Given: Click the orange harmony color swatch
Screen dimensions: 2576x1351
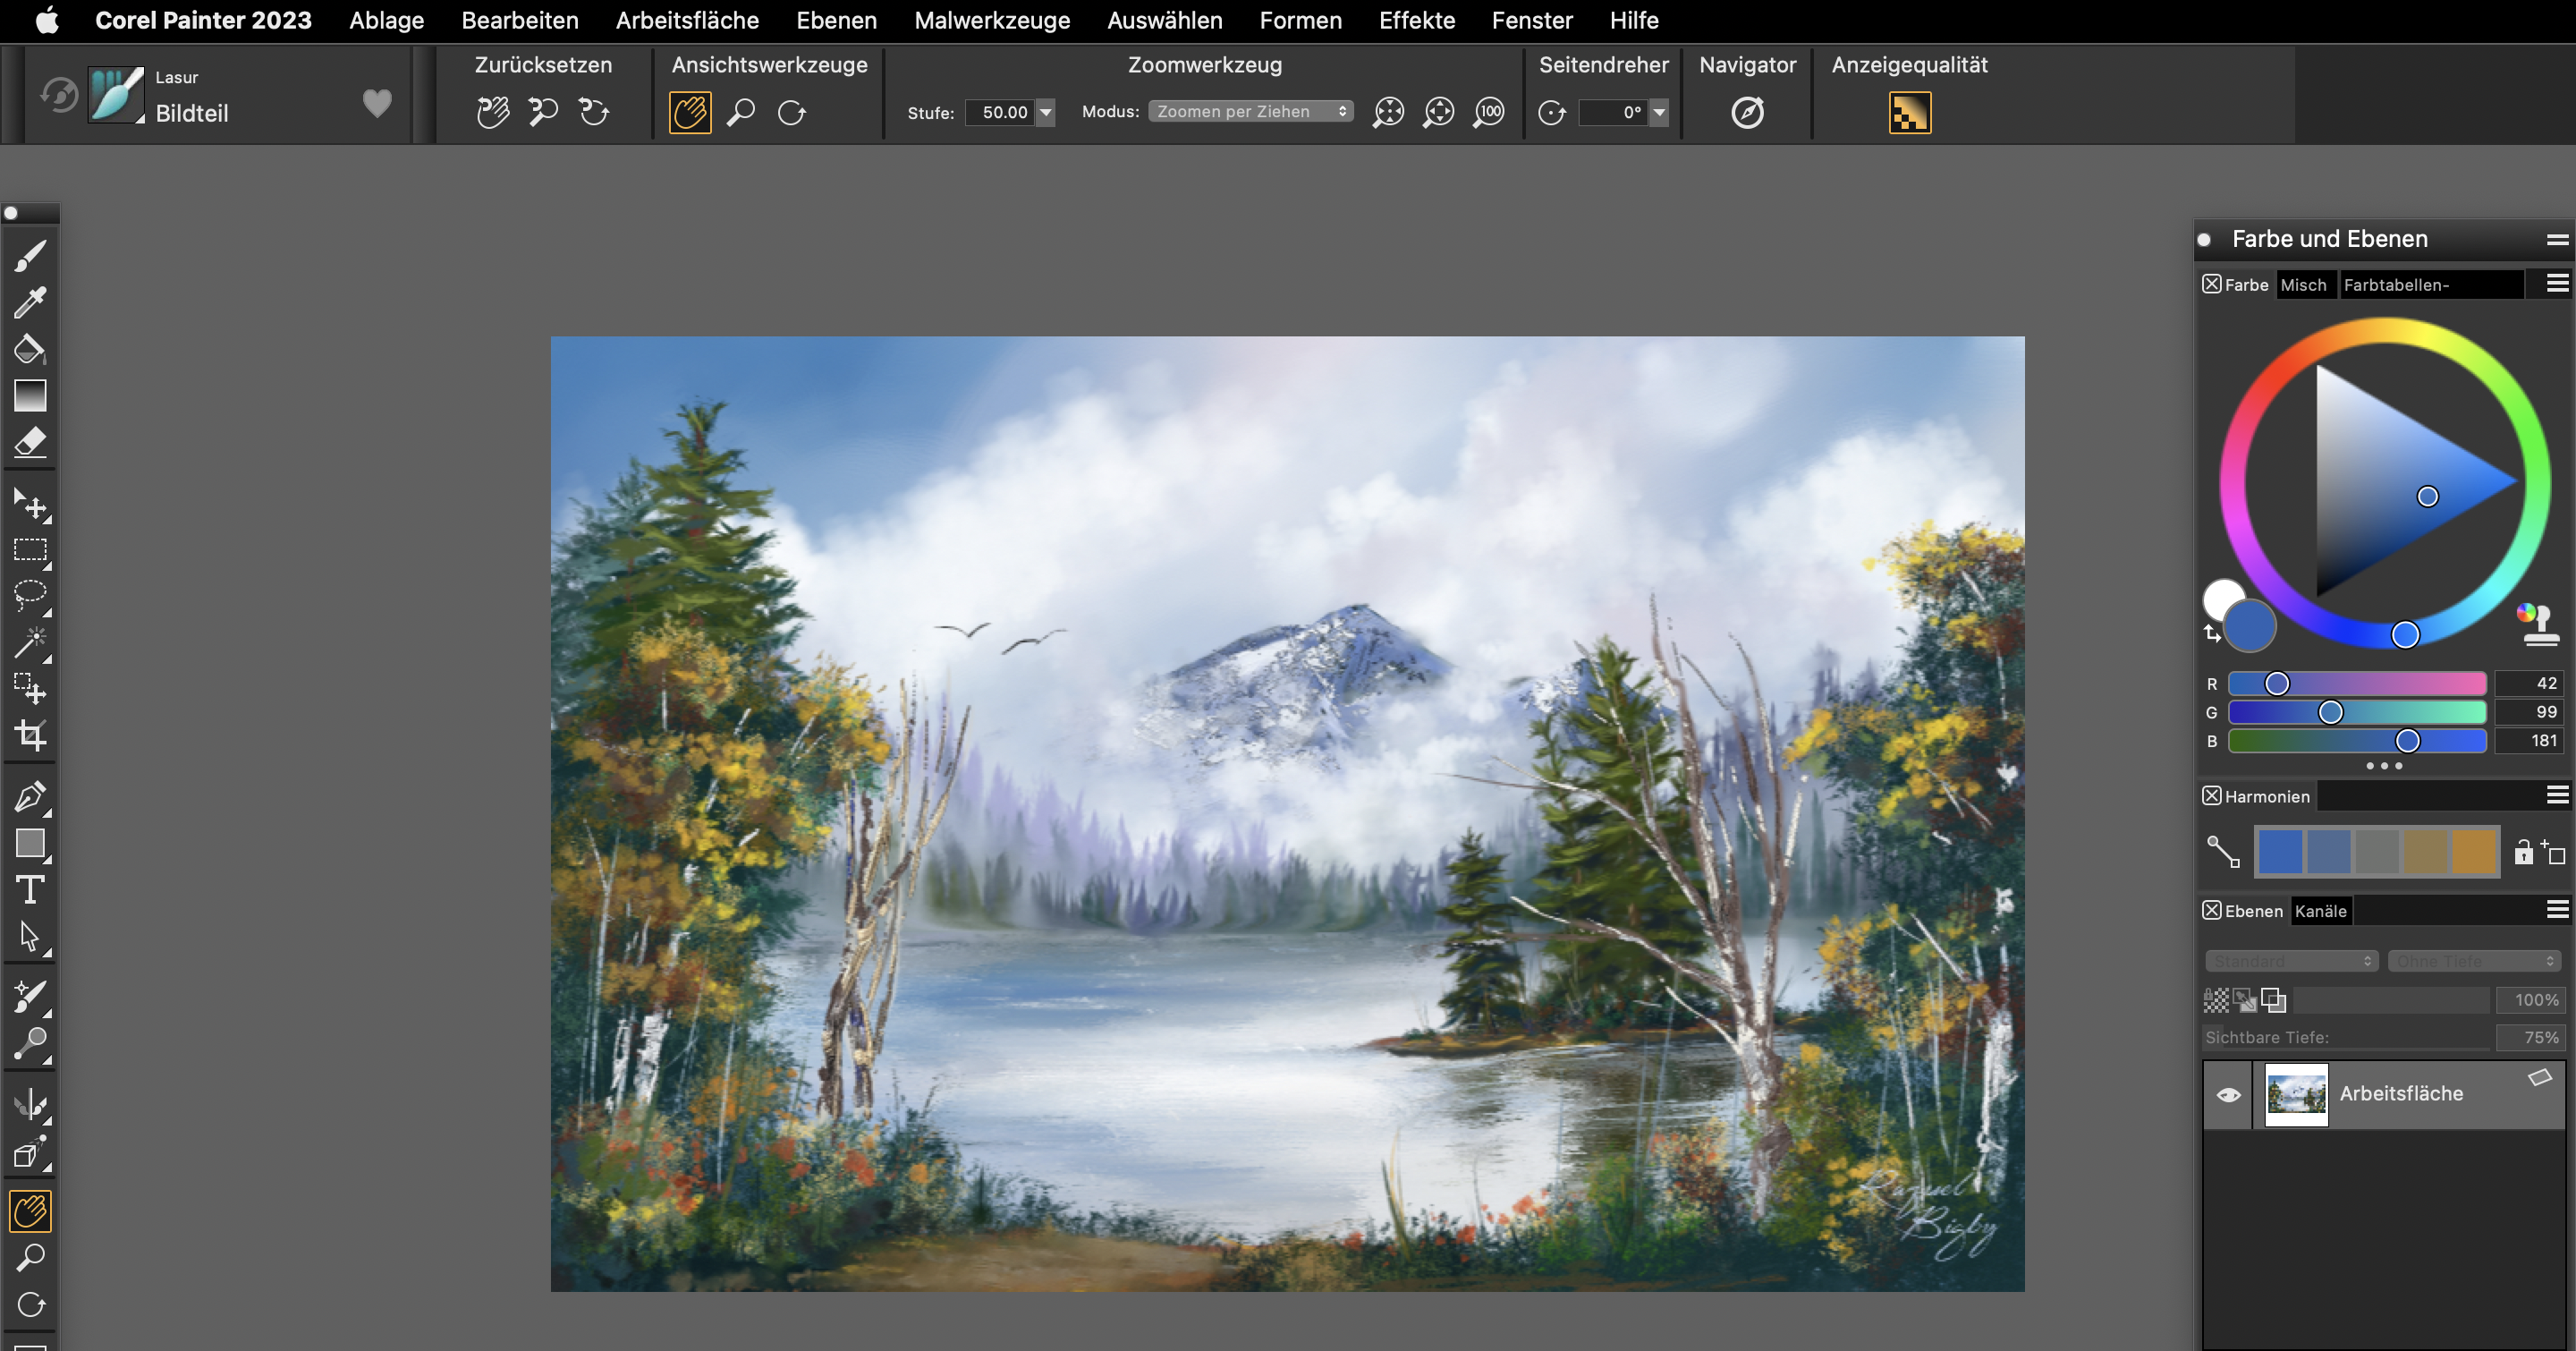Looking at the screenshot, I should click(x=2474, y=852).
